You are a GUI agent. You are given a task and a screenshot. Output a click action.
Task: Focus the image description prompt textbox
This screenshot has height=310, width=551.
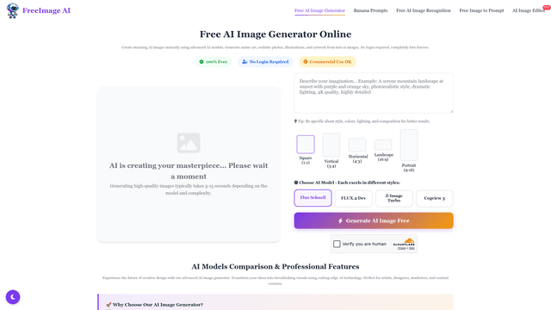374,93
